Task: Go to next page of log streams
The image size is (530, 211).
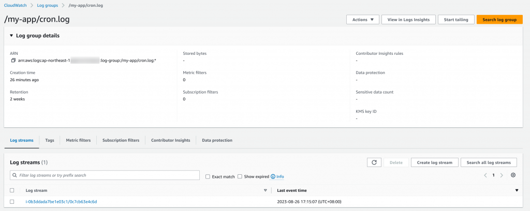Action: 502,175
